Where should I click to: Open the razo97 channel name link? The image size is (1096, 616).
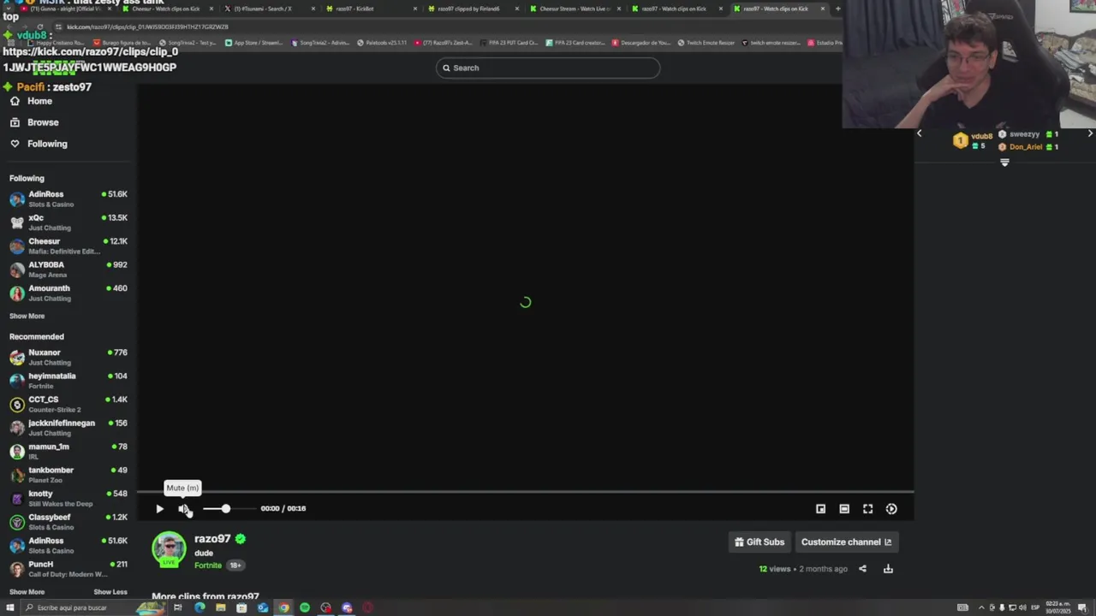(212, 539)
